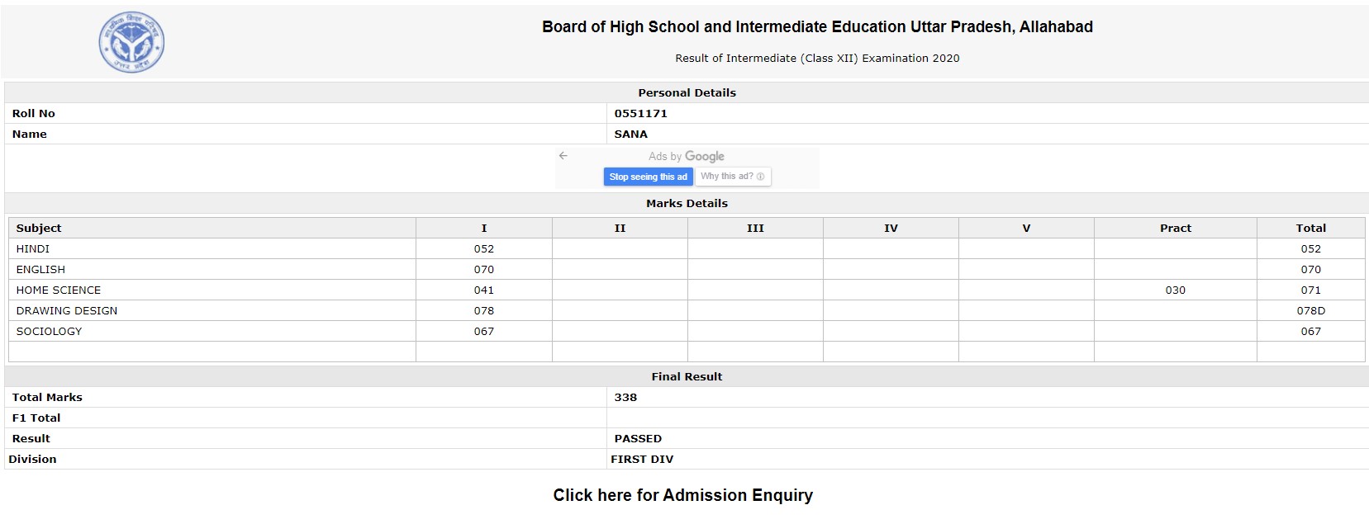
Task: Click the Total column header
Action: click(1310, 228)
